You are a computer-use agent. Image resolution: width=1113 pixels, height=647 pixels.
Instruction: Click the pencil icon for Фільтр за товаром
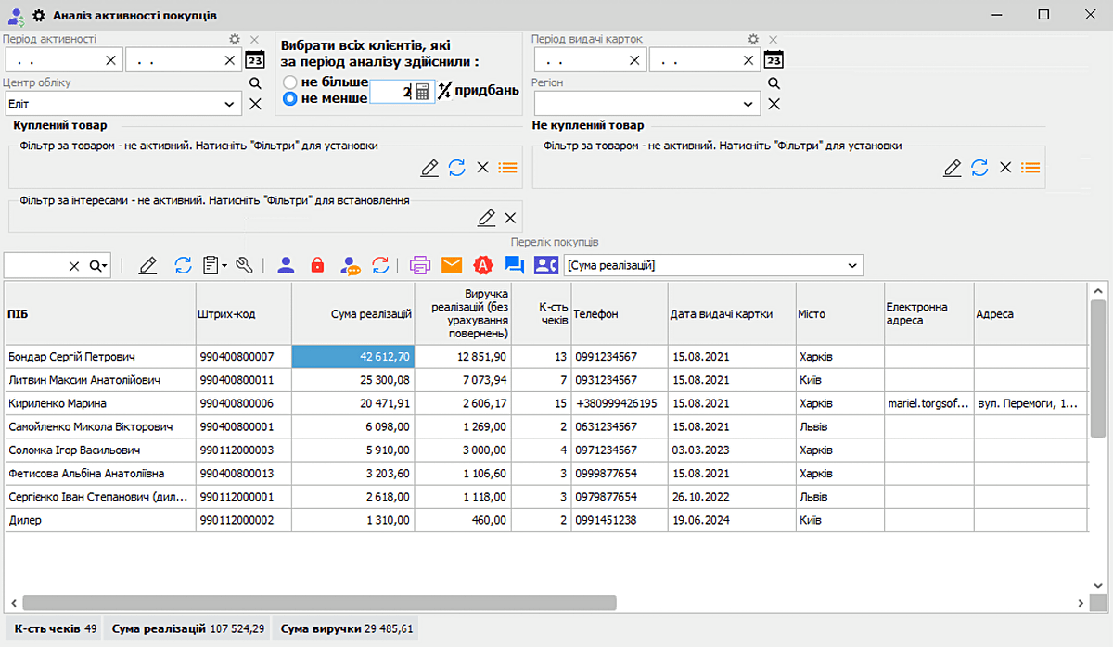click(429, 168)
